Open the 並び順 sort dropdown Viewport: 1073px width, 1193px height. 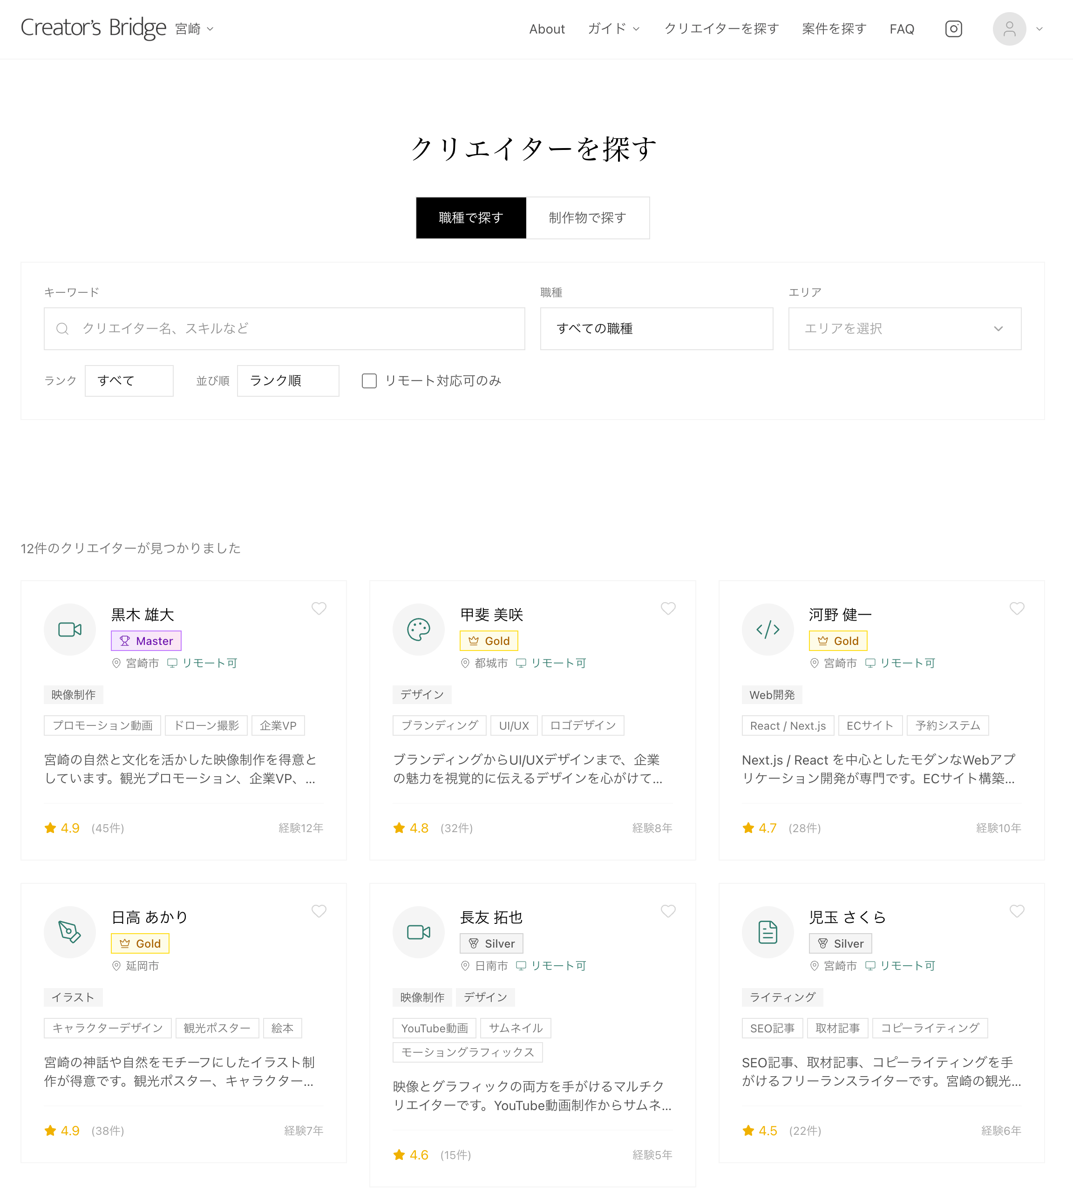pyautogui.click(x=288, y=381)
